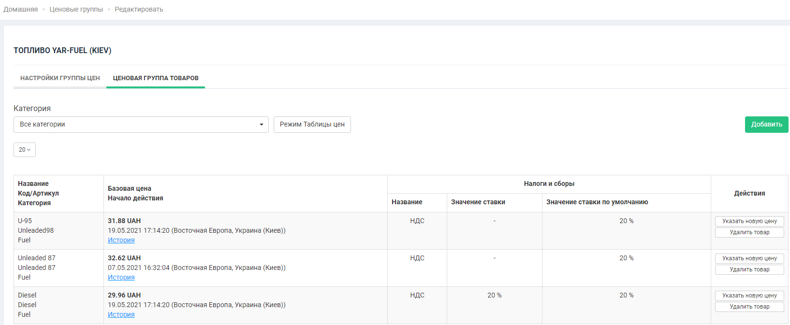The image size is (790, 325).
Task: Delete the Unleaded 87 product
Action: [749, 269]
